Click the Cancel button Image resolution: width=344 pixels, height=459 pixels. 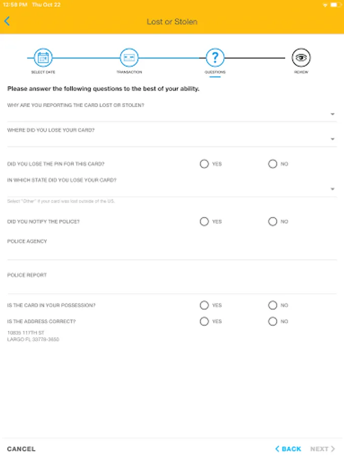[21, 449]
